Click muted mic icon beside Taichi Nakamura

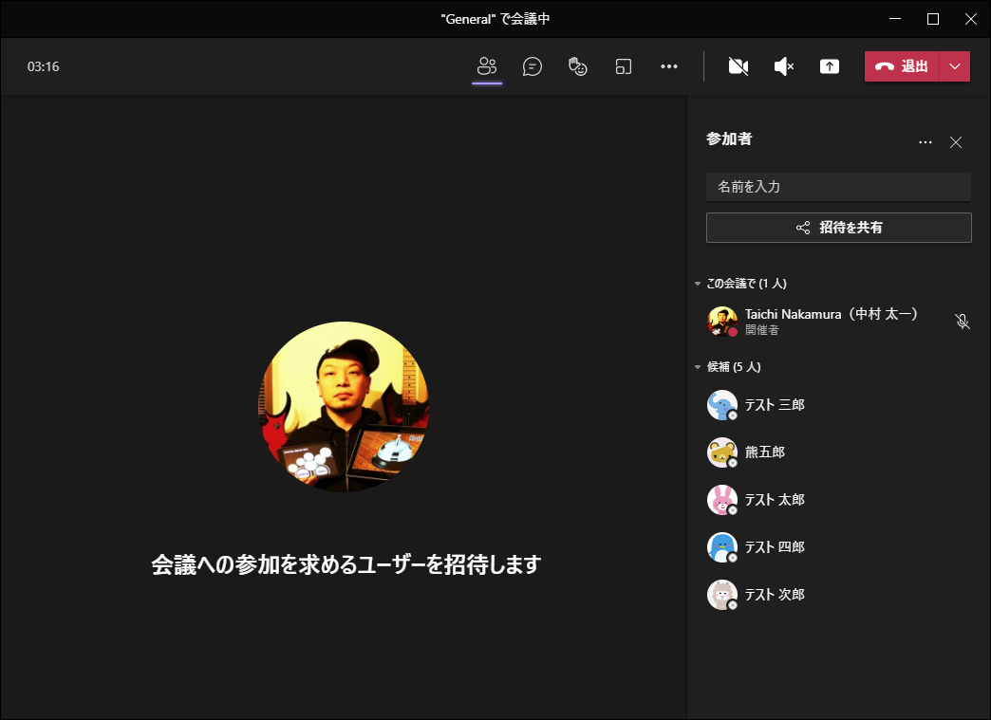point(963,322)
